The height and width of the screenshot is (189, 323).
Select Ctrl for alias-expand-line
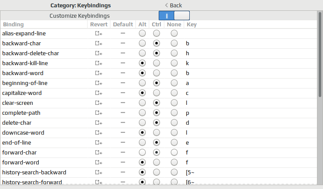pos(157,33)
